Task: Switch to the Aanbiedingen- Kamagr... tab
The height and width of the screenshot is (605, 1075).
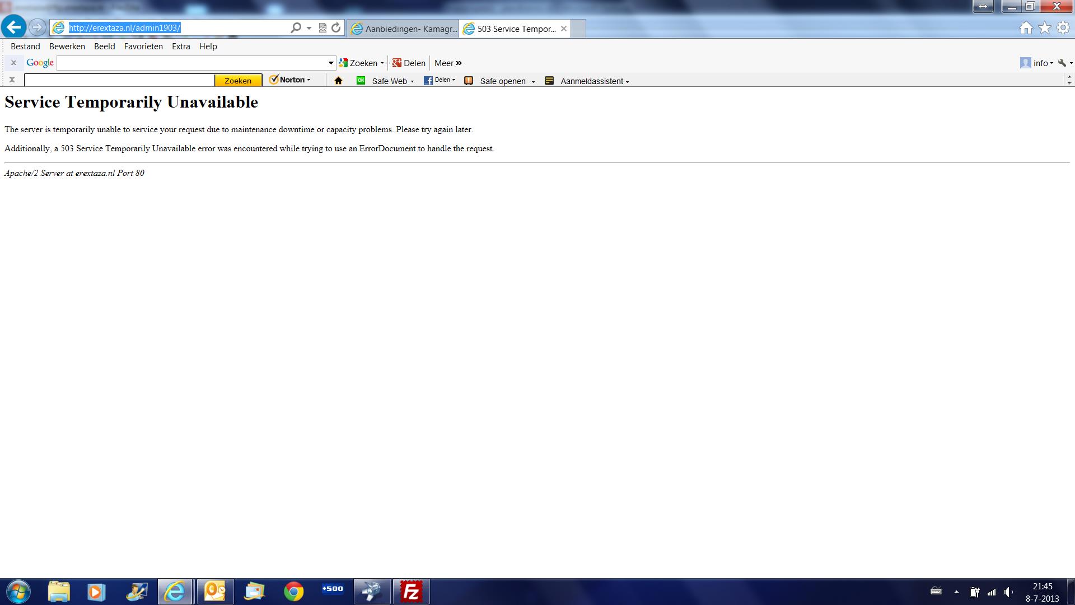Action: [x=403, y=29]
